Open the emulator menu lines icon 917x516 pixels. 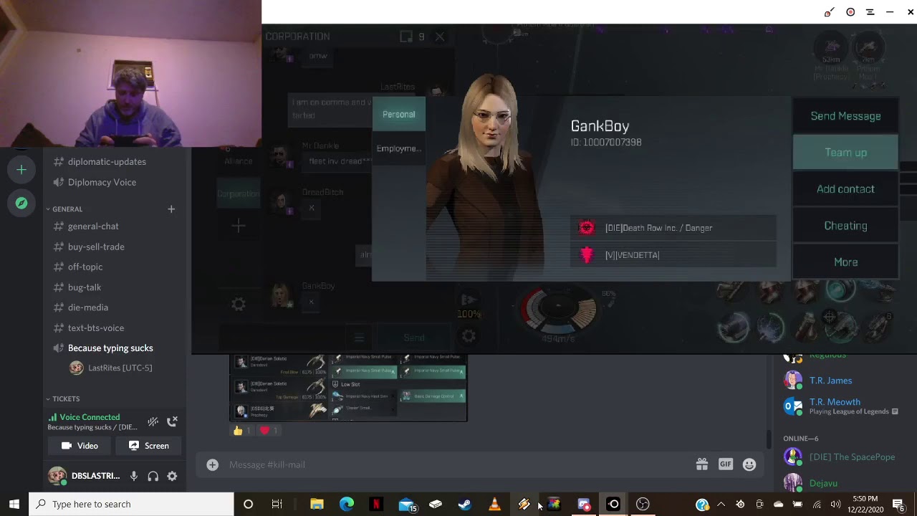click(870, 12)
